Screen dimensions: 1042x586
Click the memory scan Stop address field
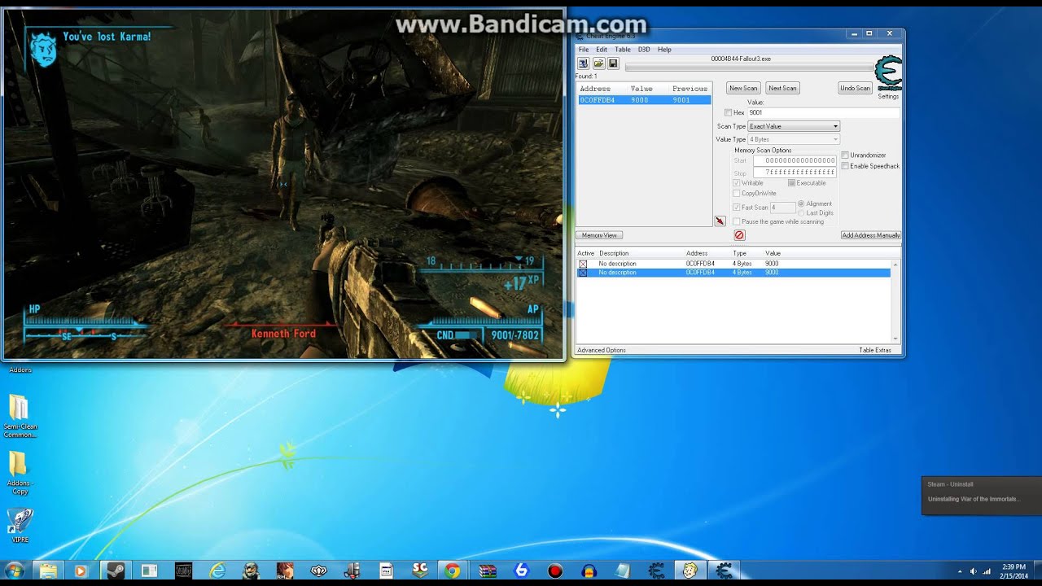click(x=795, y=173)
